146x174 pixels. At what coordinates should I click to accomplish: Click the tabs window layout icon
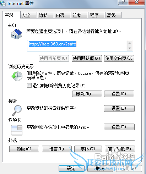click(17, 130)
